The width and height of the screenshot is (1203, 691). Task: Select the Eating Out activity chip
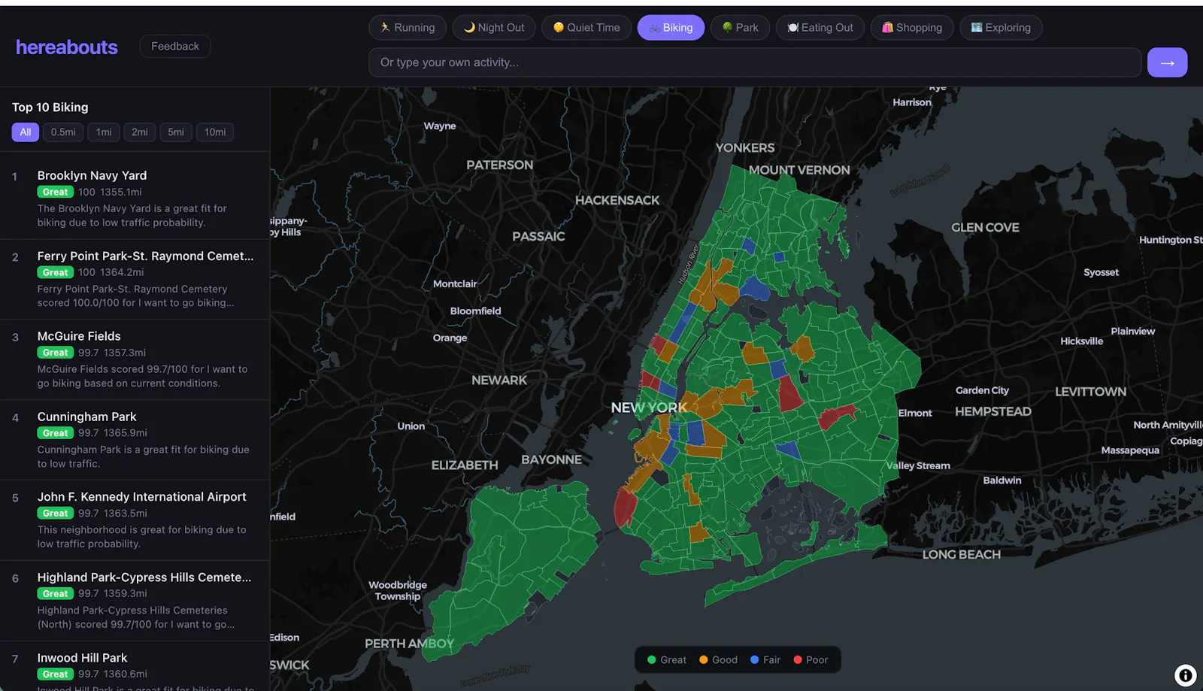(820, 28)
